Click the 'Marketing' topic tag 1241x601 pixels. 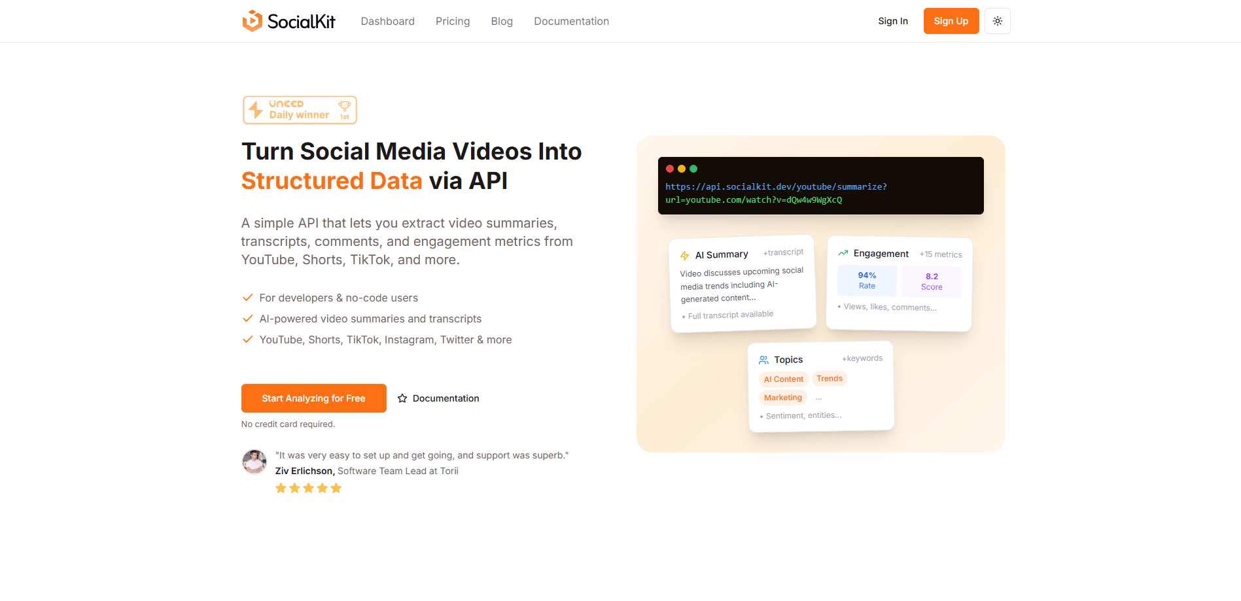coord(783,398)
